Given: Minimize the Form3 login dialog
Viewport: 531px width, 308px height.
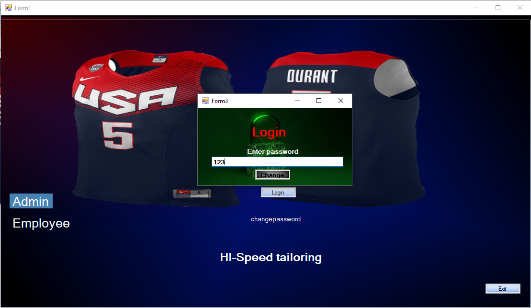Looking at the screenshot, I should [x=297, y=101].
